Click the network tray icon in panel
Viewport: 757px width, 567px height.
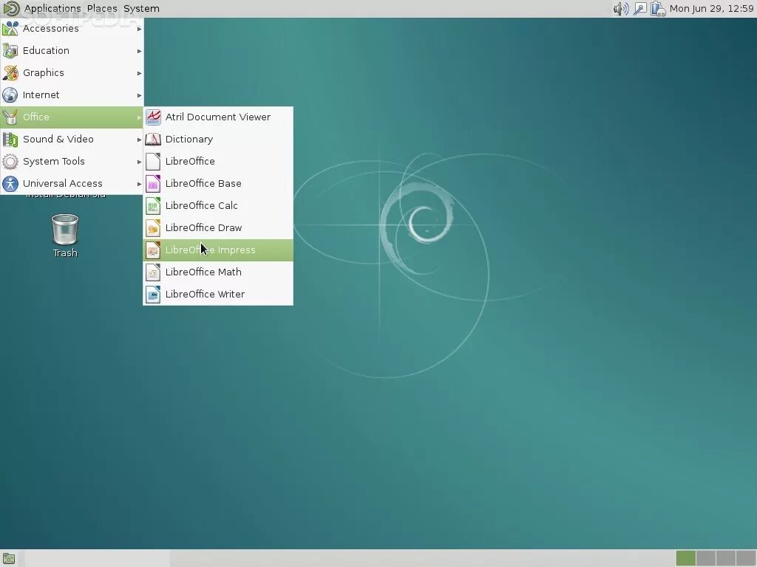639,9
